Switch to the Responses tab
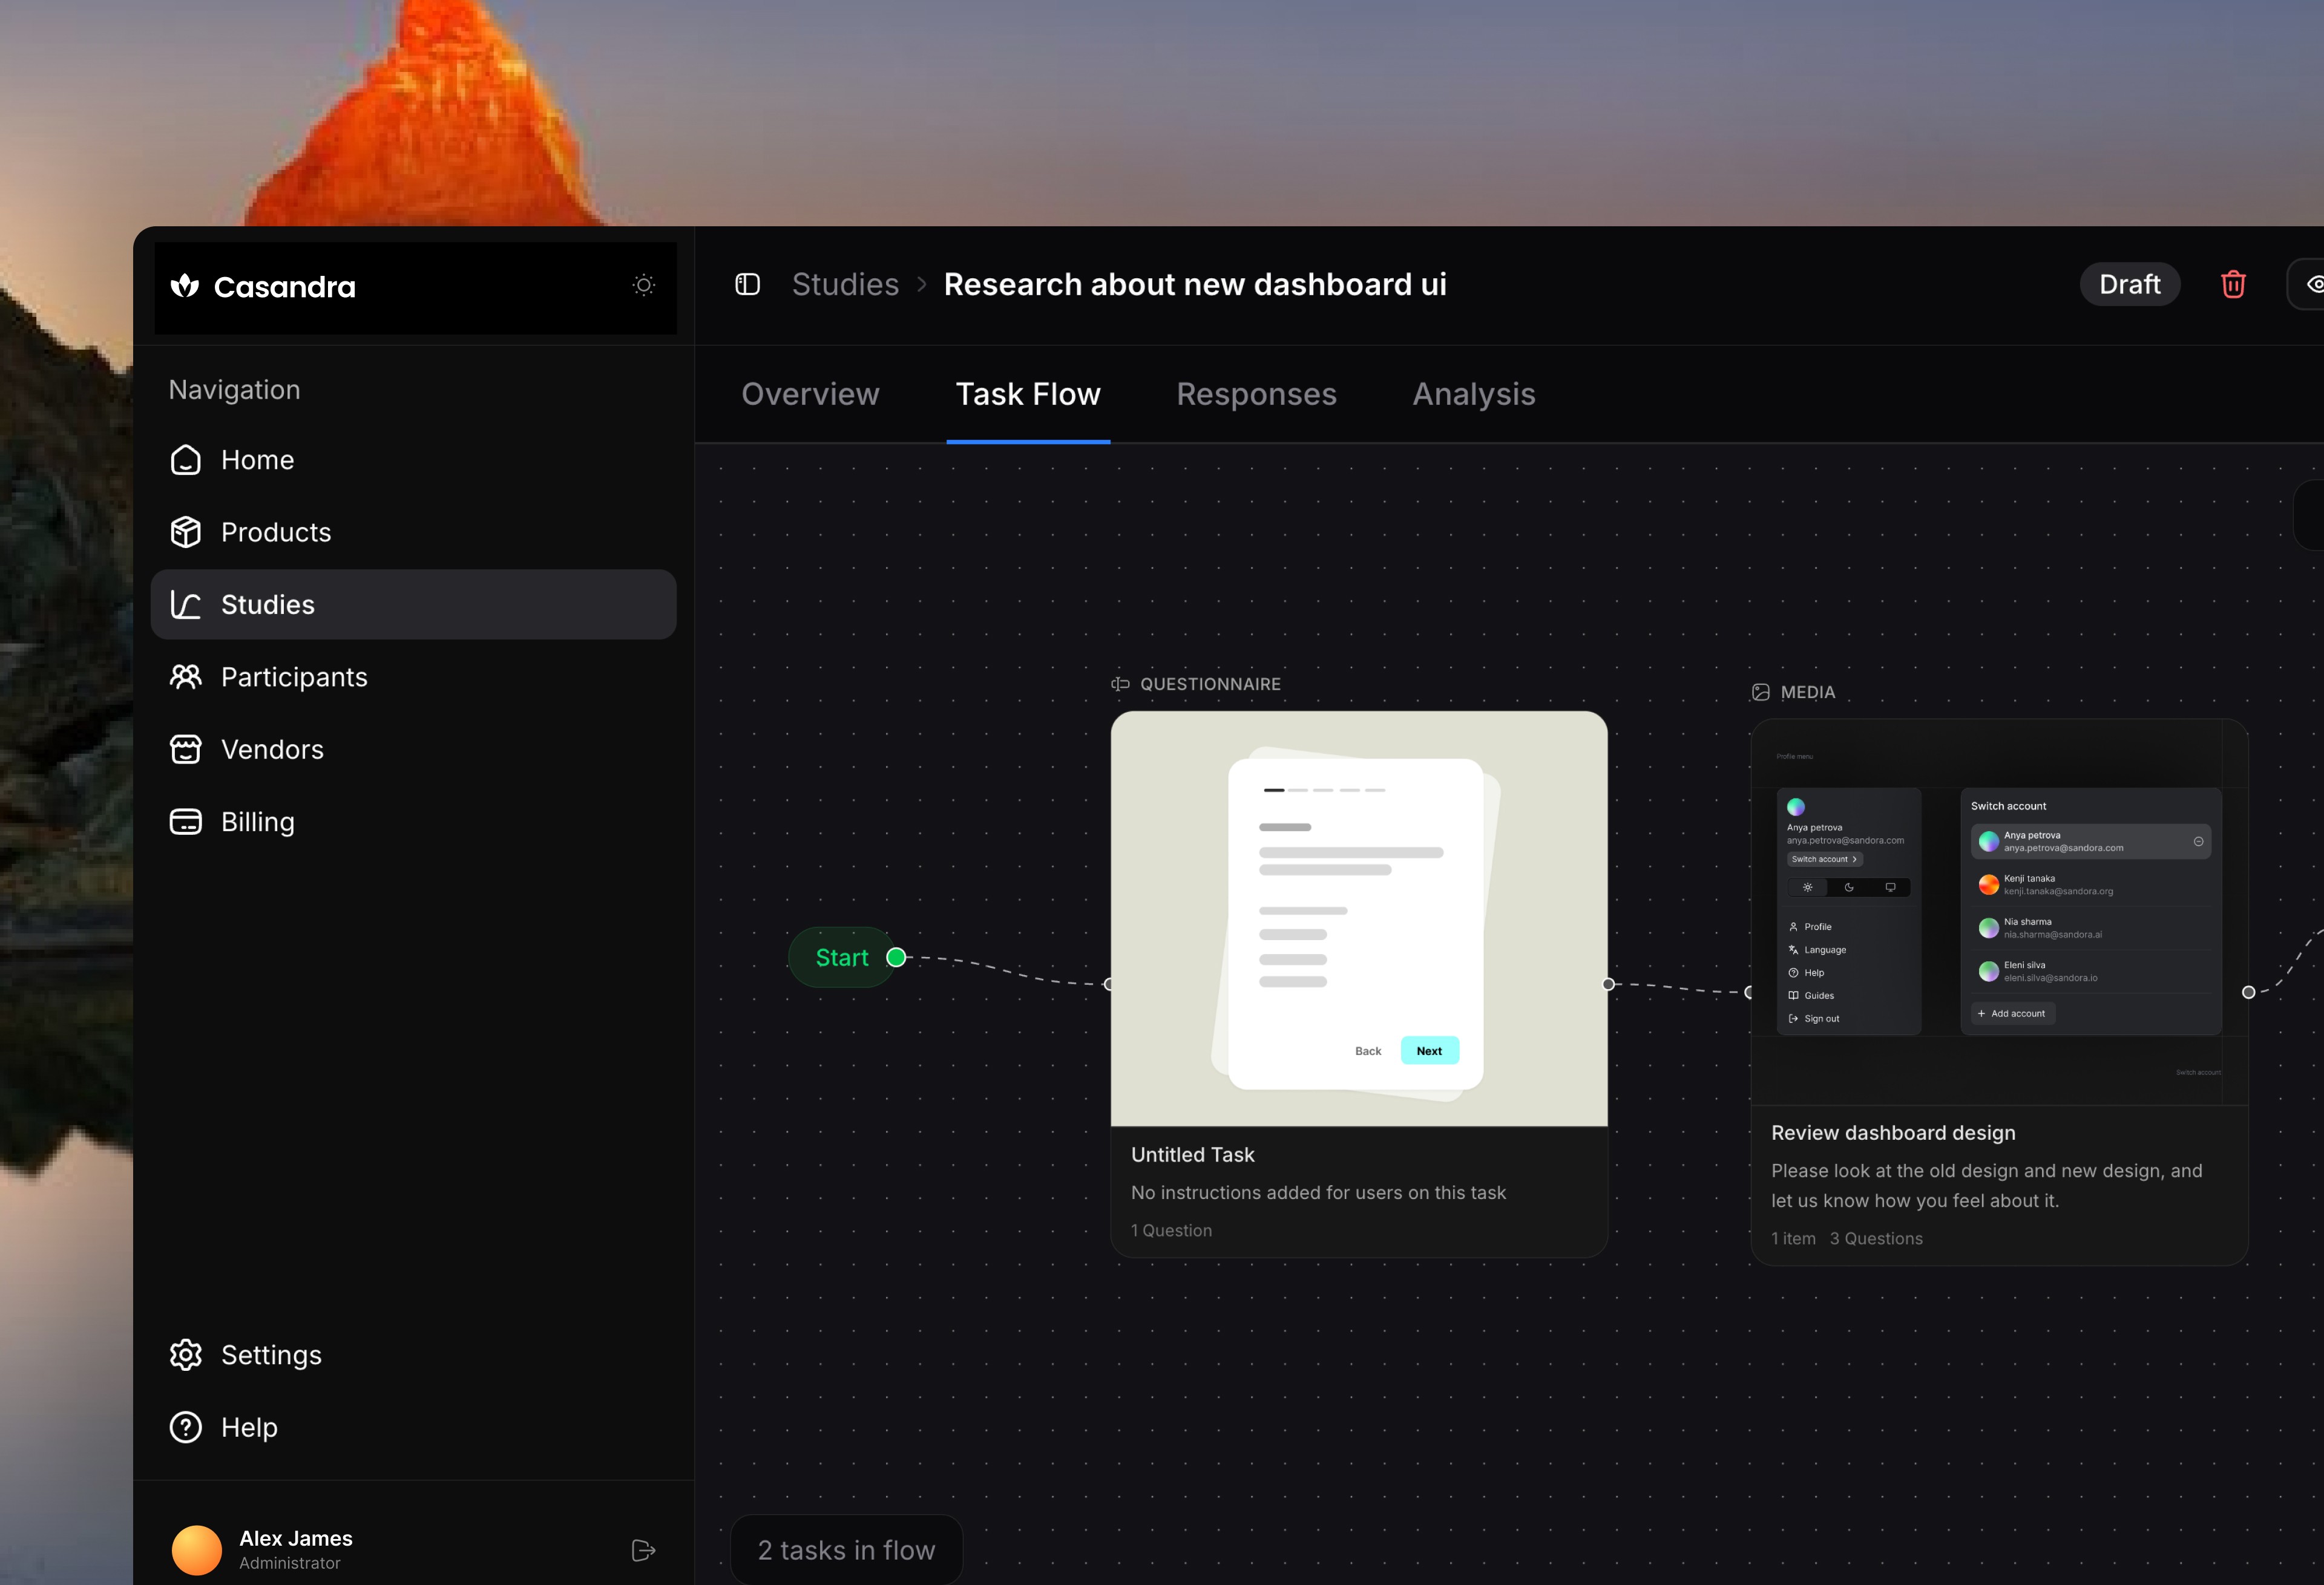 (1256, 395)
